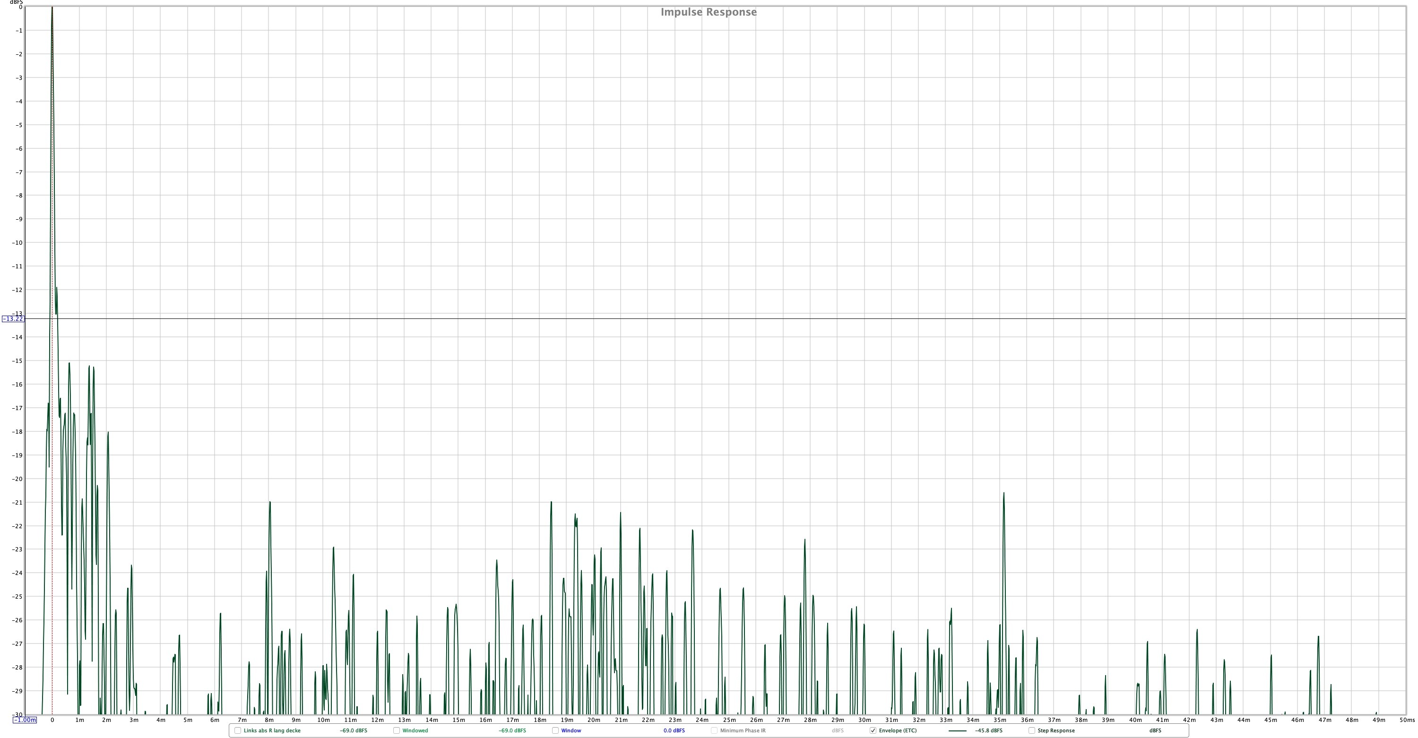Click the dBFS unit label above y-axis
The image size is (1418, 738).
(x=16, y=2)
